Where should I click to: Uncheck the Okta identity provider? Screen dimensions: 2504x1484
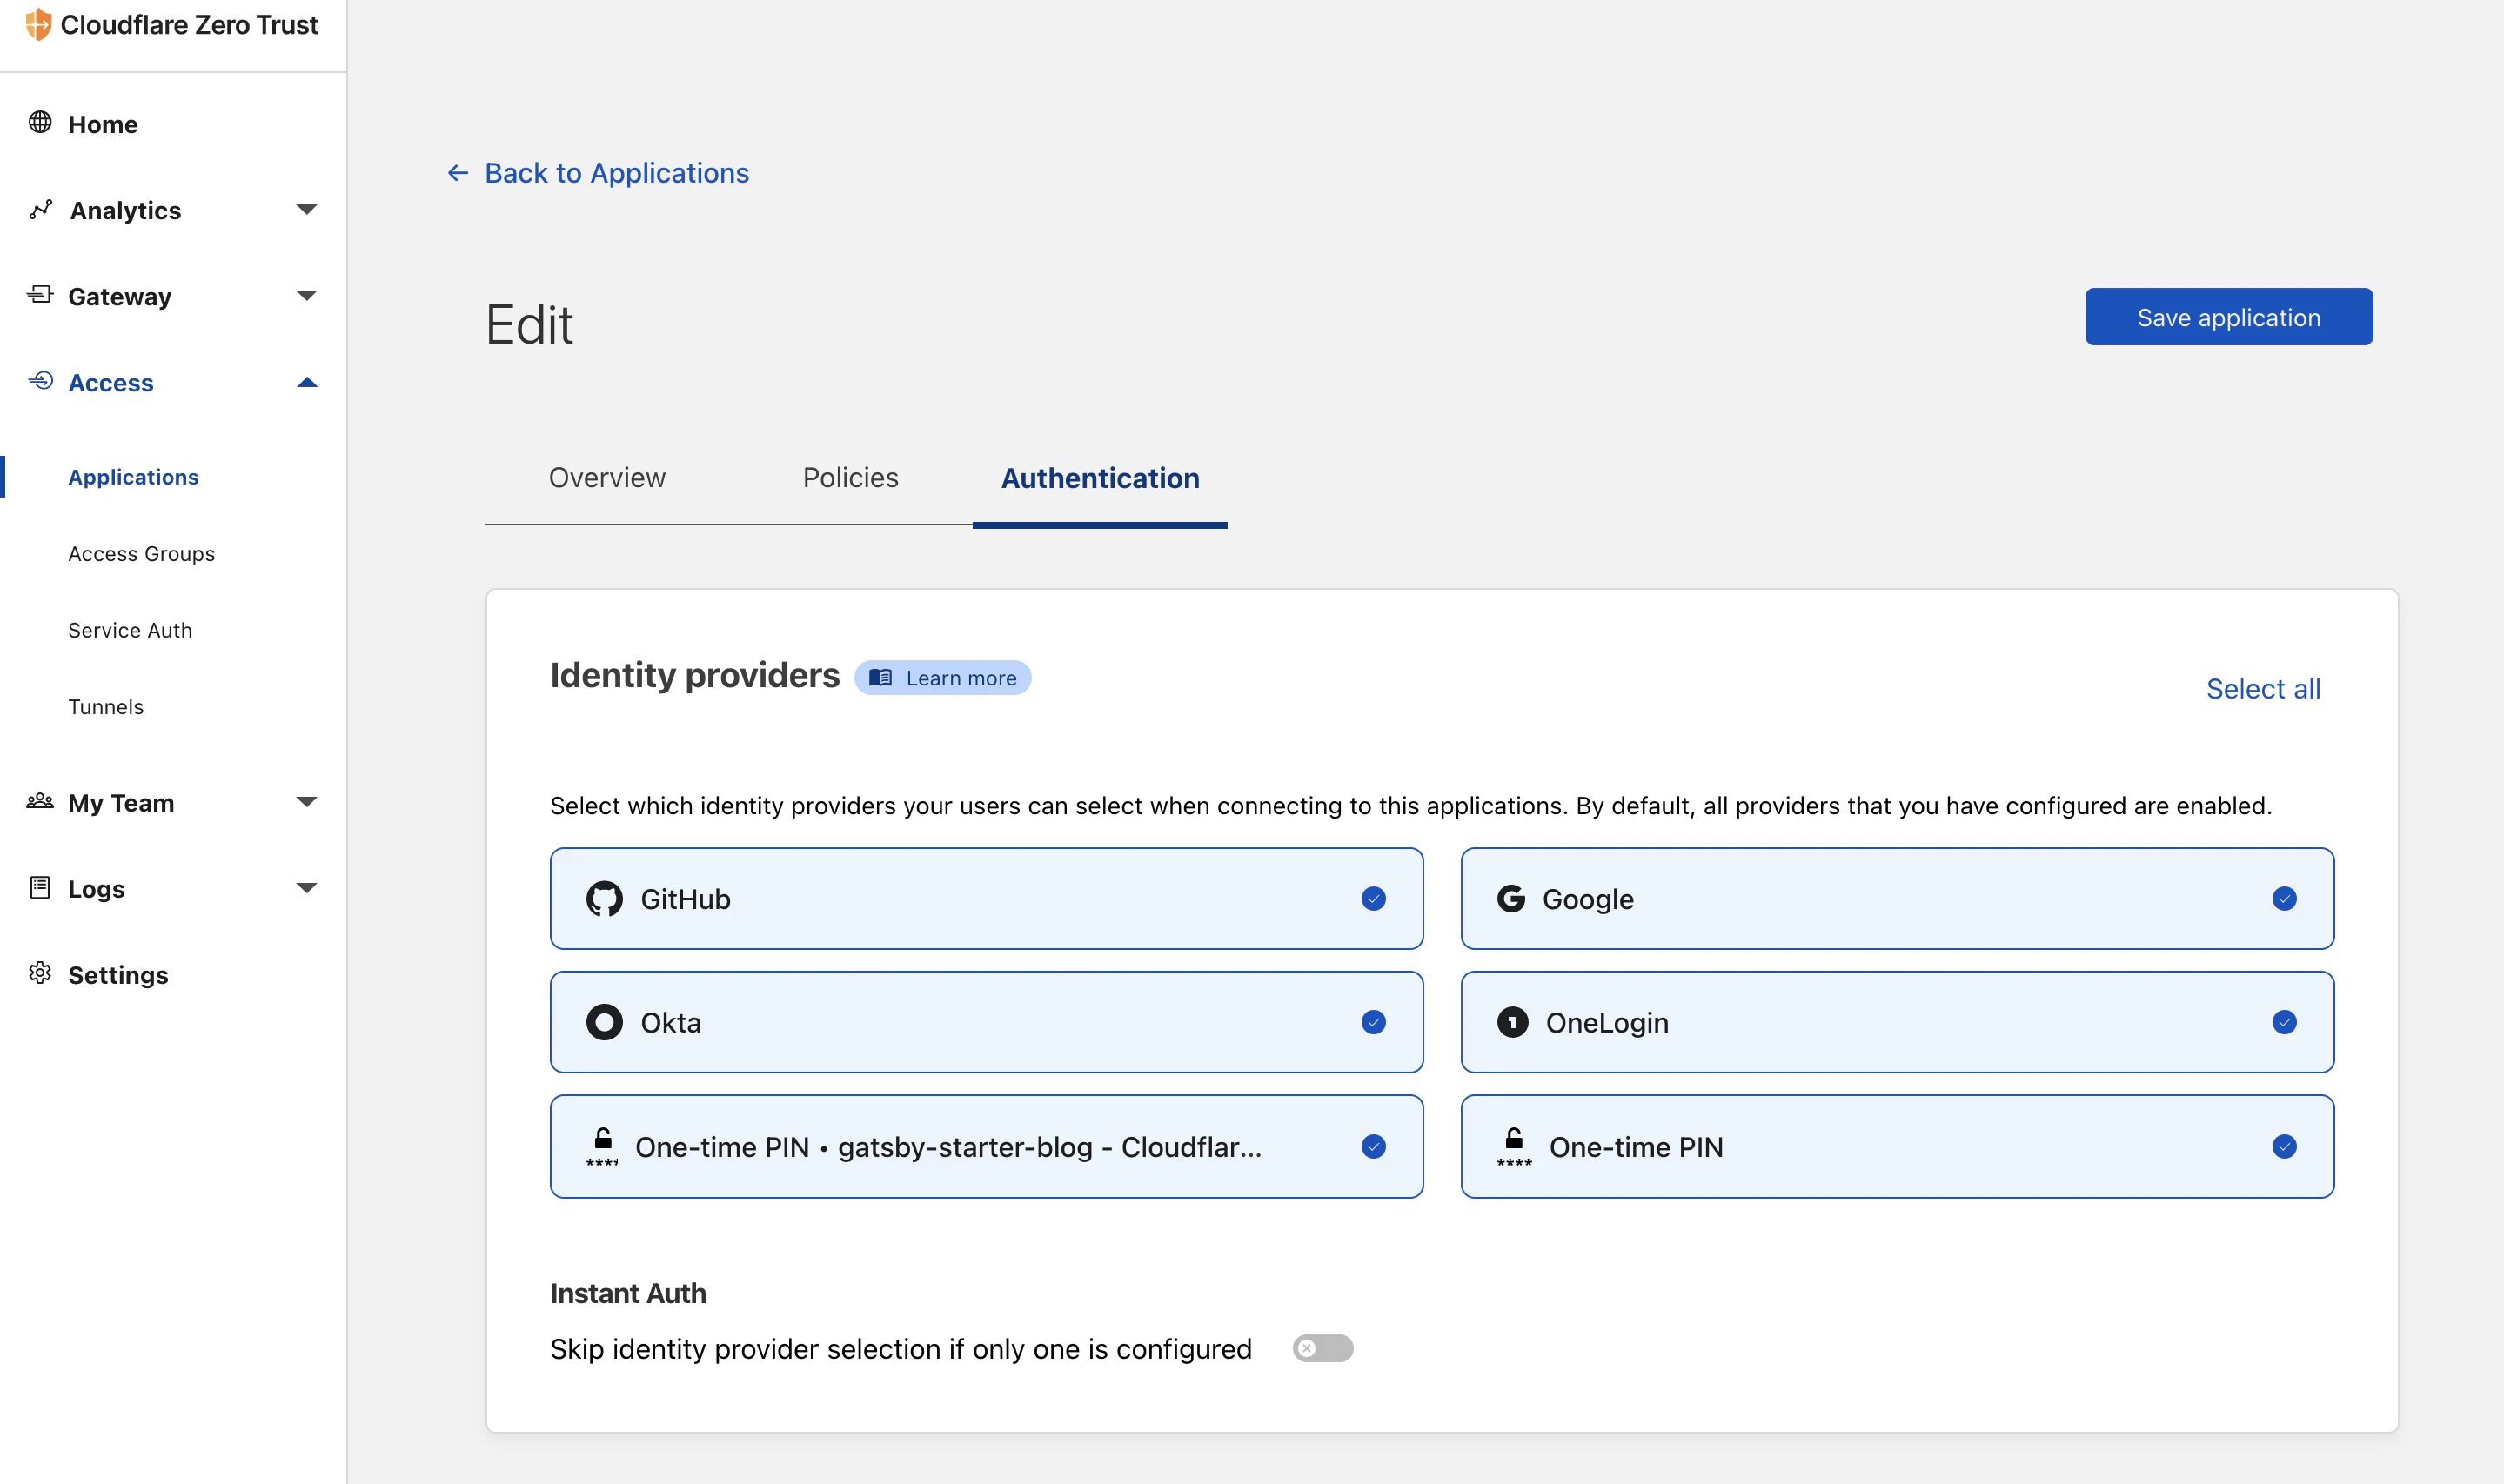click(1373, 1022)
